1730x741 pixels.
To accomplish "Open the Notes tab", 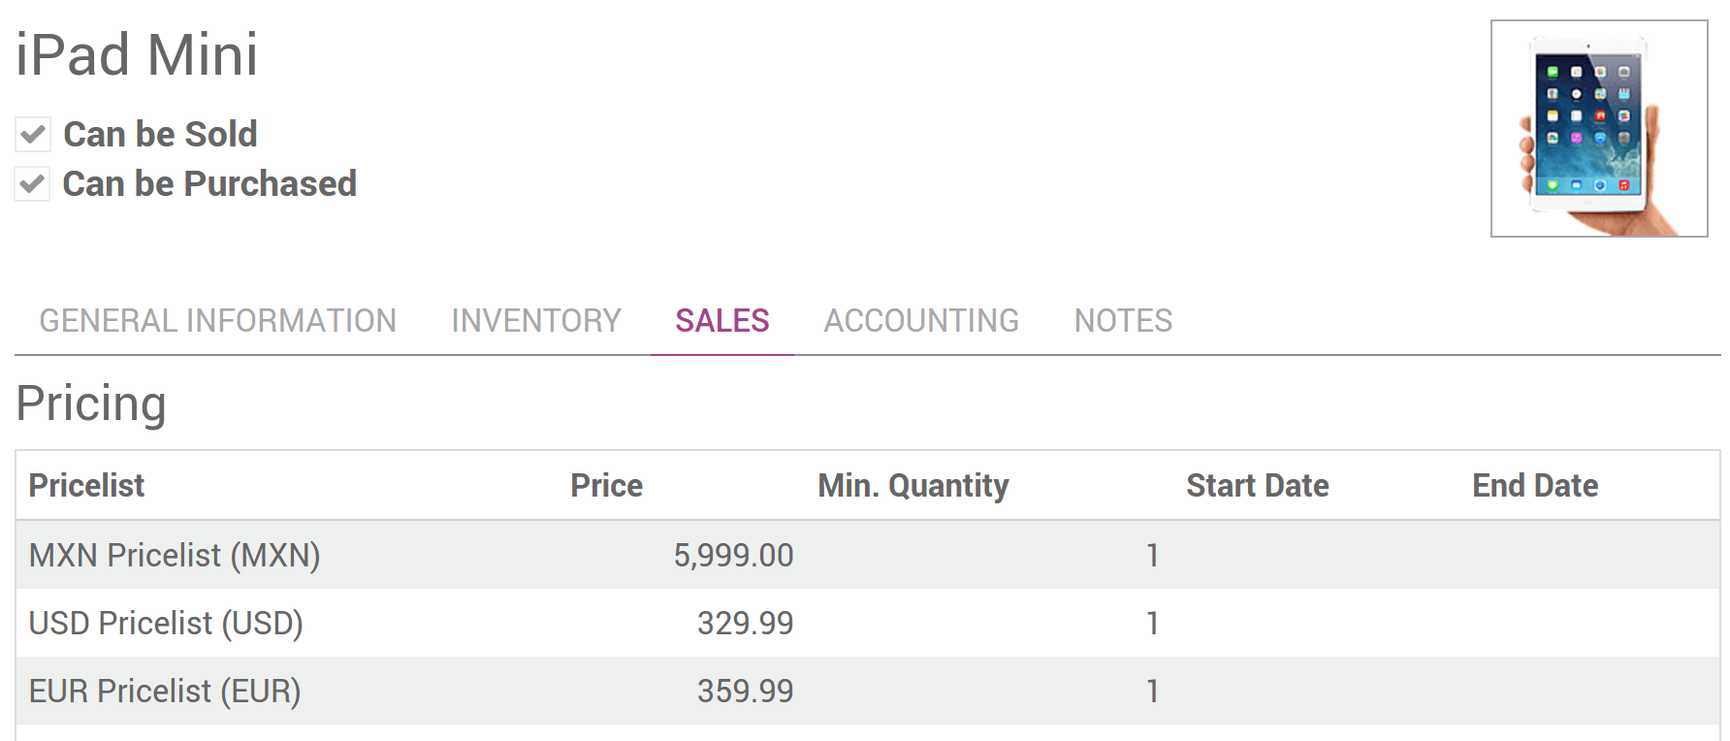I will click(1122, 320).
